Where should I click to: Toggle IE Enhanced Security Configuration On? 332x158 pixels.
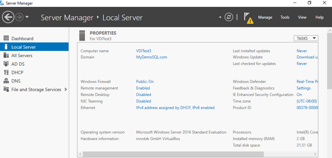[x=299, y=95]
